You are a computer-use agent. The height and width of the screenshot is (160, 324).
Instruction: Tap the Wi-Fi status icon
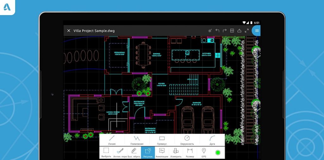pyautogui.click(x=244, y=23)
